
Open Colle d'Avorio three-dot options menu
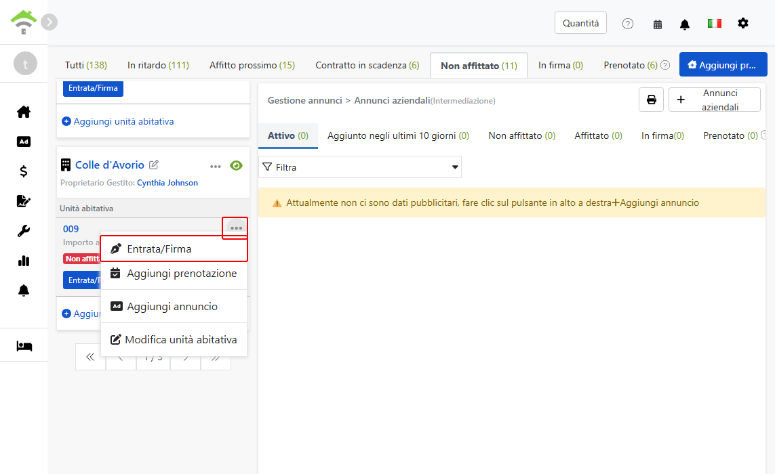pos(216,167)
